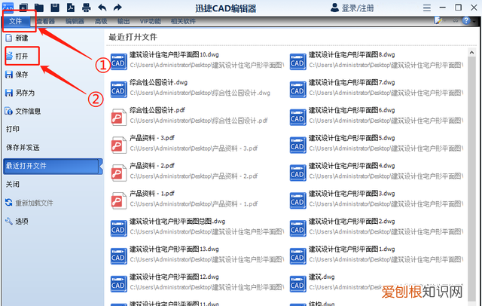
Task: Open 文件信息 in the file menu
Action: coord(23,111)
